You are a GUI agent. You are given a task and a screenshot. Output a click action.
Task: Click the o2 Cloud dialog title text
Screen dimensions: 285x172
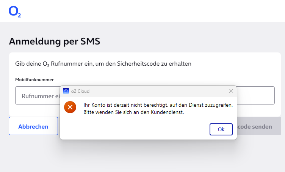point(80,91)
